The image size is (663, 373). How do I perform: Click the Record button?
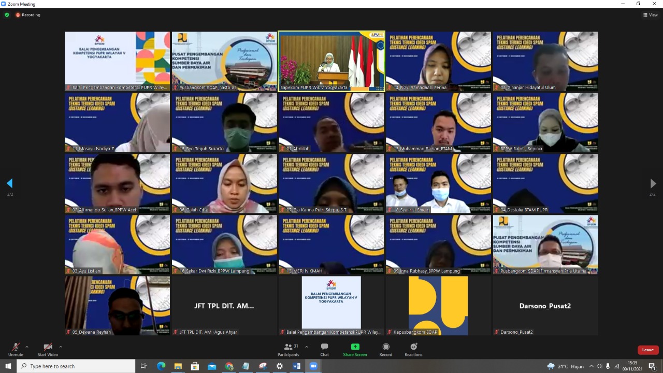[386, 350]
